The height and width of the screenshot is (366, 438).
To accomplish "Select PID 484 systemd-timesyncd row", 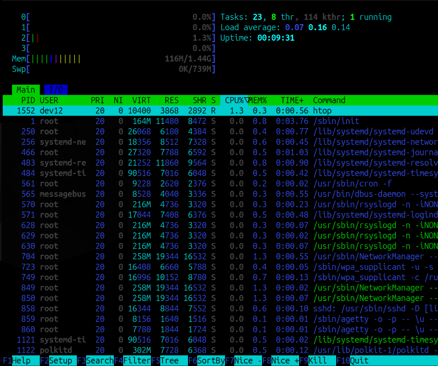I will click(x=220, y=173).
